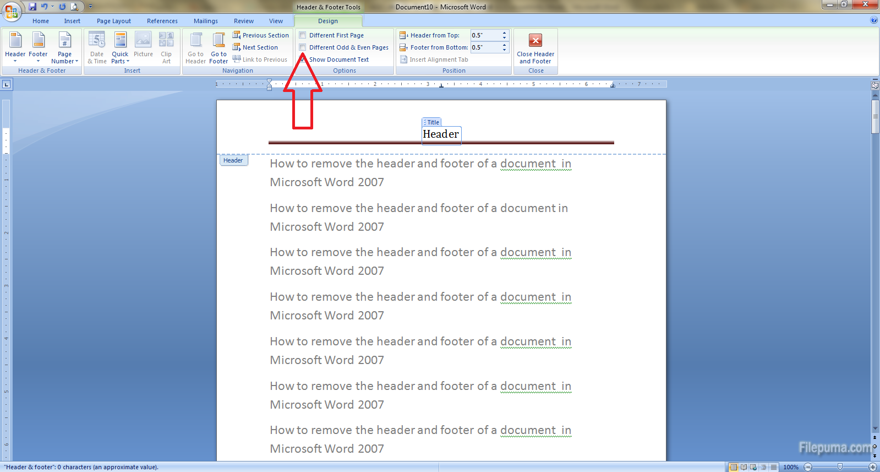Go to Previous Section
Viewport: 880px width, 472px height.
(x=260, y=35)
